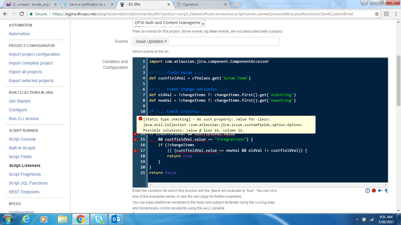Click the blue left arrow icon below editor
This screenshot has height=225, width=401.
380,191
